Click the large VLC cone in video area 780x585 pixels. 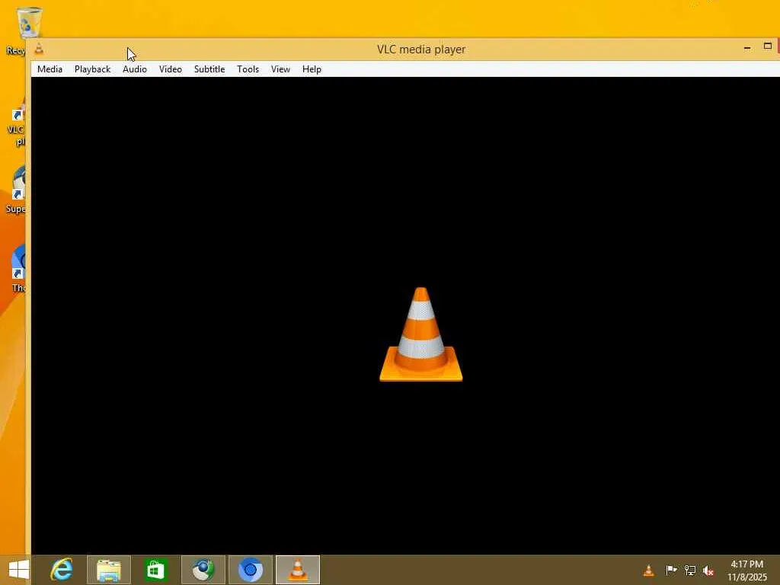tap(420, 334)
